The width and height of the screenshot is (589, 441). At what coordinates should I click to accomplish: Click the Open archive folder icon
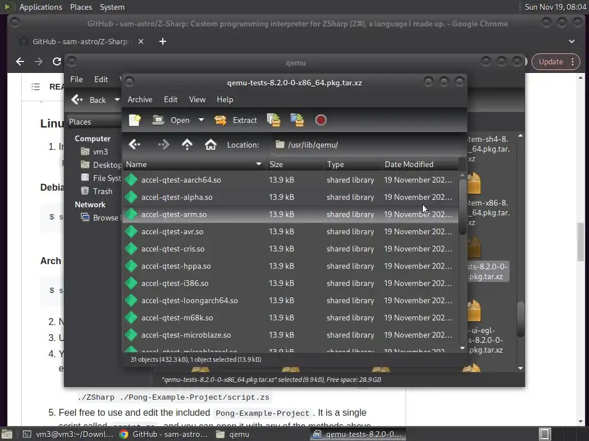(x=158, y=120)
